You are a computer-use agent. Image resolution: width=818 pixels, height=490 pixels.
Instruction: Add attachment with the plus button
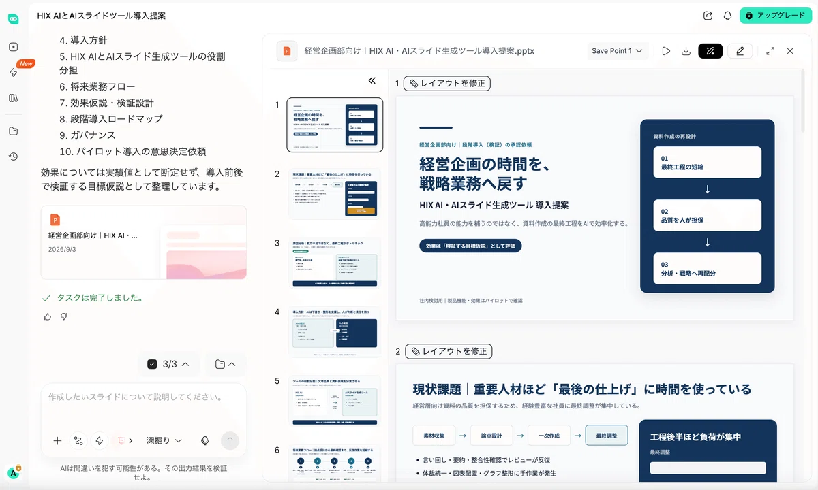57,441
